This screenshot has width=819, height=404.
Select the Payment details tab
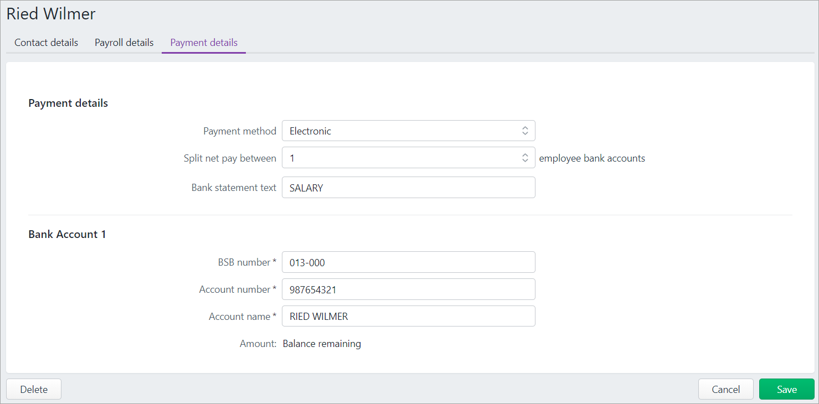tap(203, 42)
